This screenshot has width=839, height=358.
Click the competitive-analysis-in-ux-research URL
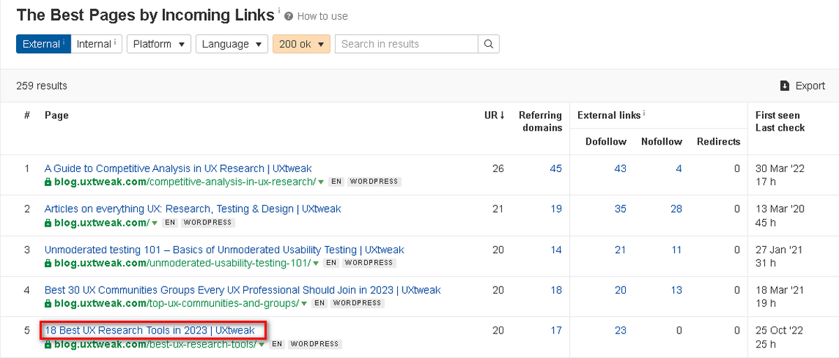pos(185,182)
